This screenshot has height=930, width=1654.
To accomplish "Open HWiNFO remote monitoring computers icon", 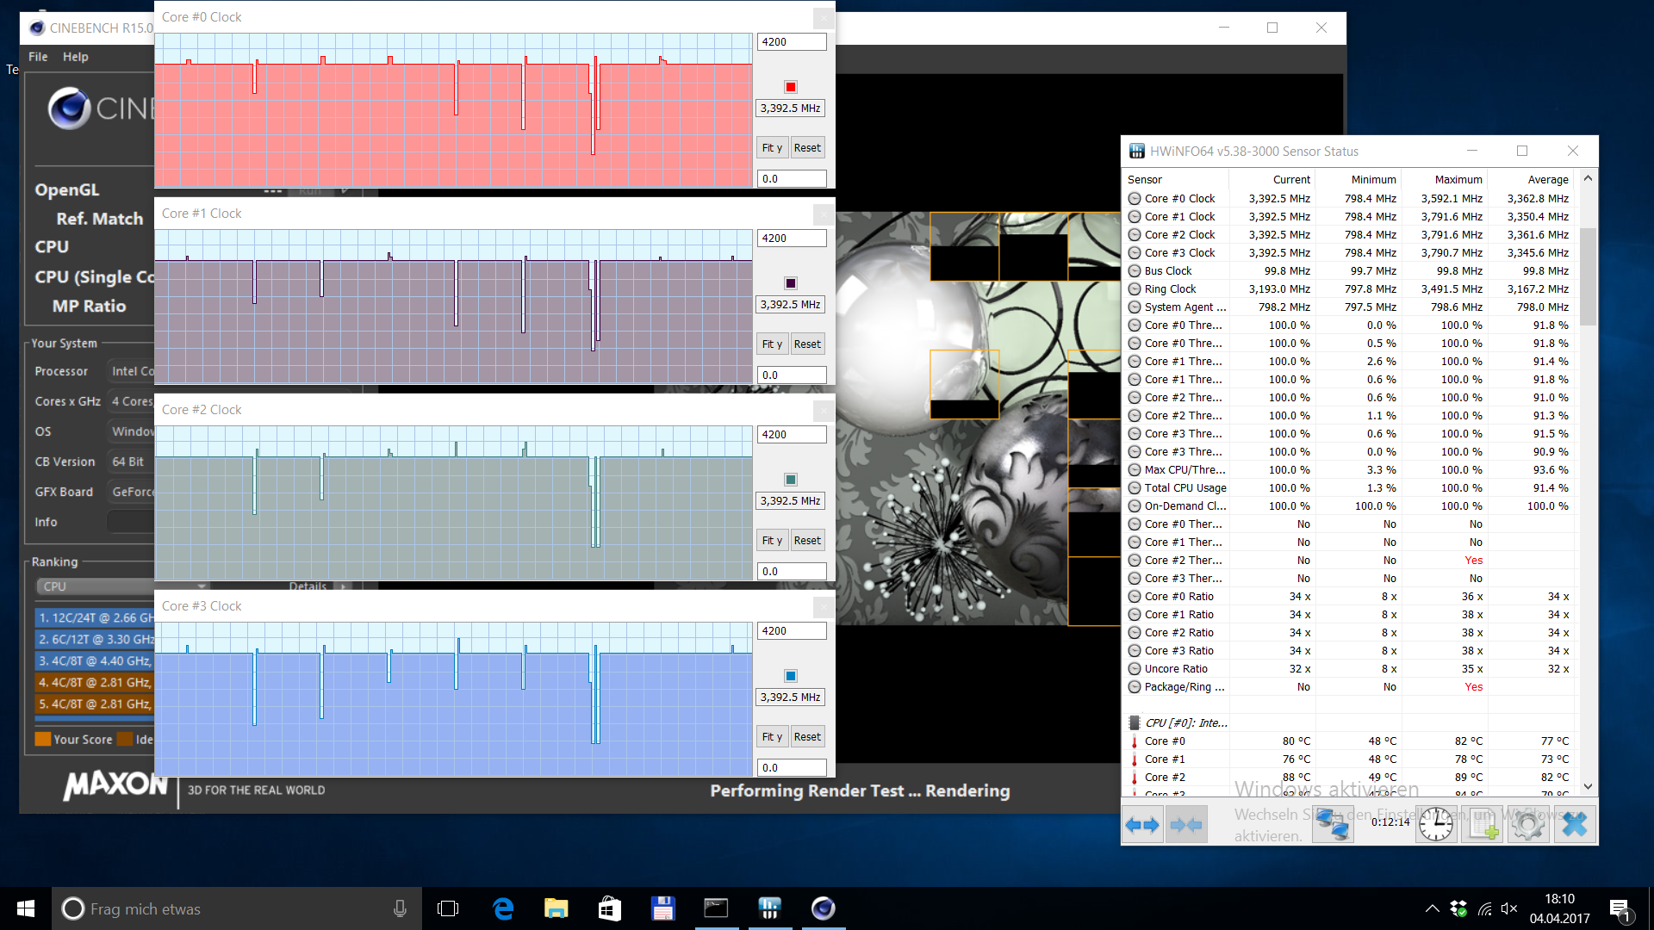I will pyautogui.click(x=1333, y=825).
